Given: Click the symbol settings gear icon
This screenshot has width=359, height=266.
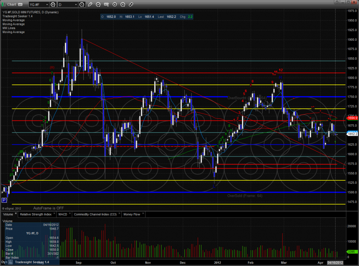Looking at the screenshot, I should [53, 5].
